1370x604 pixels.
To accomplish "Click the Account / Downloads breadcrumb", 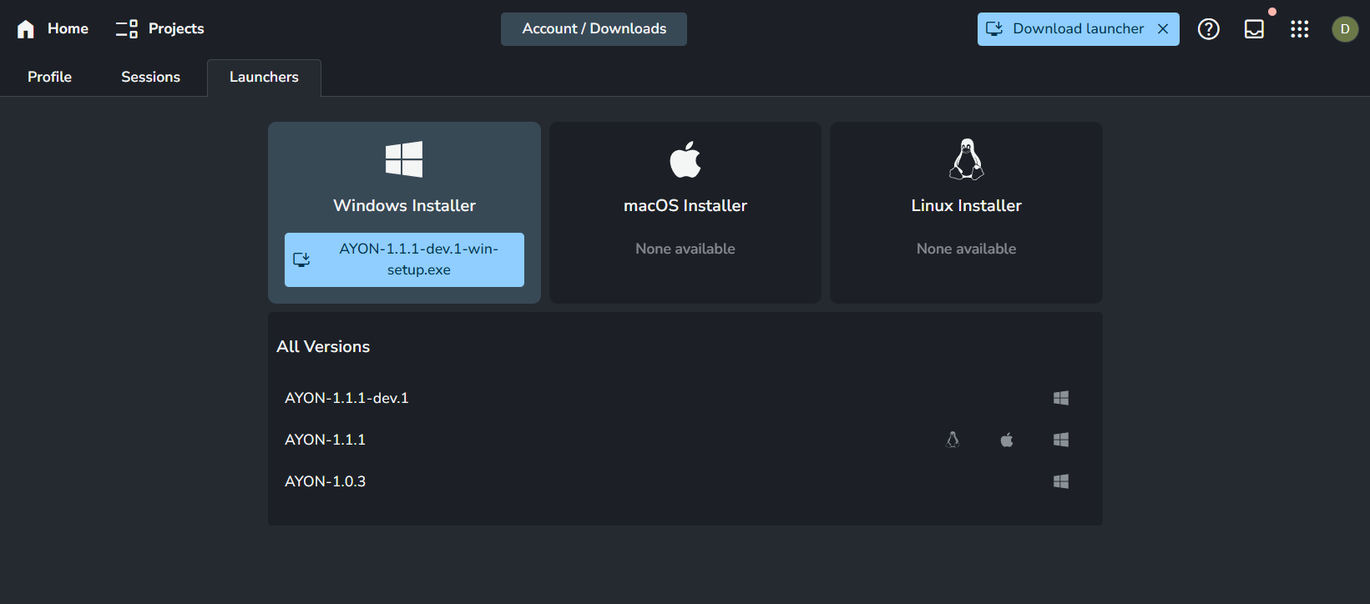I will click(x=594, y=28).
